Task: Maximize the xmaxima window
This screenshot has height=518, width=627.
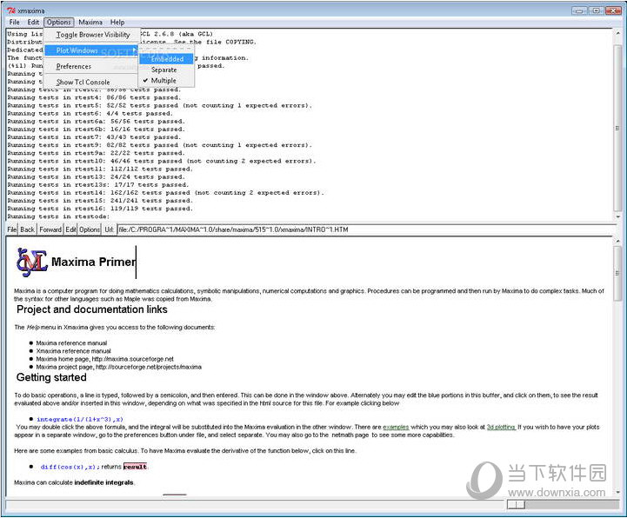Action: pos(596,10)
